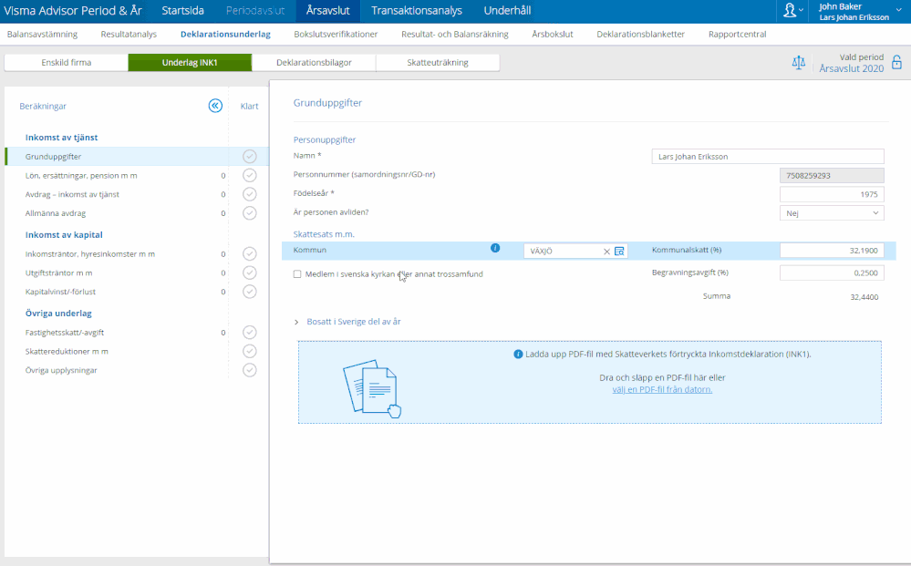Click the padlock icon for the period
Image resolution: width=911 pixels, height=566 pixels.
[896, 63]
